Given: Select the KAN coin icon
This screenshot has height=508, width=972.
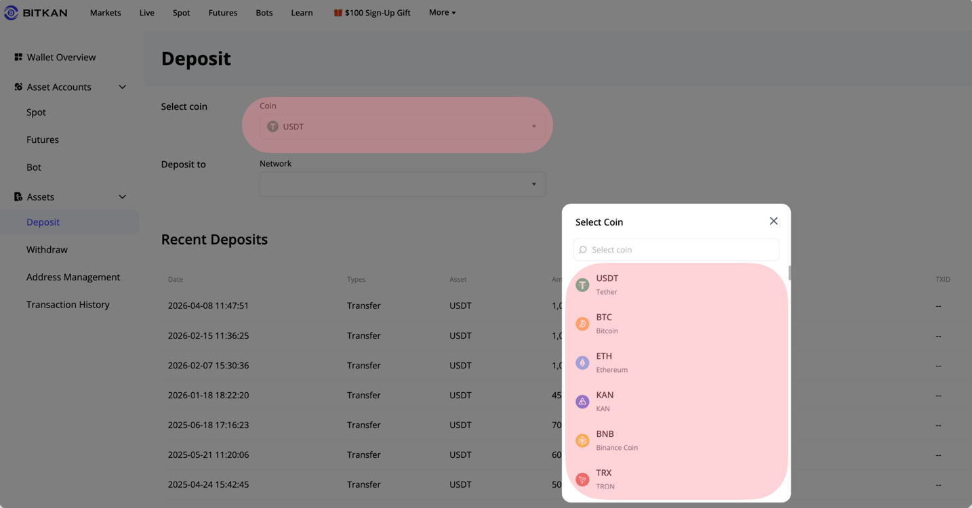Looking at the screenshot, I should (x=582, y=402).
